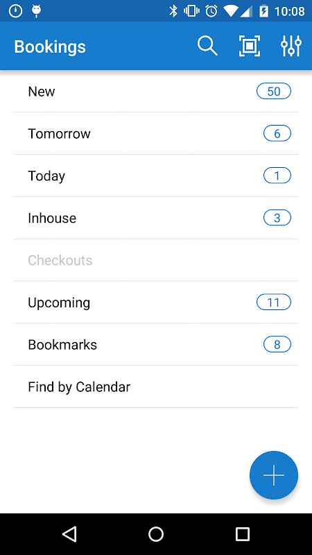Open the recent apps square

coord(242,533)
